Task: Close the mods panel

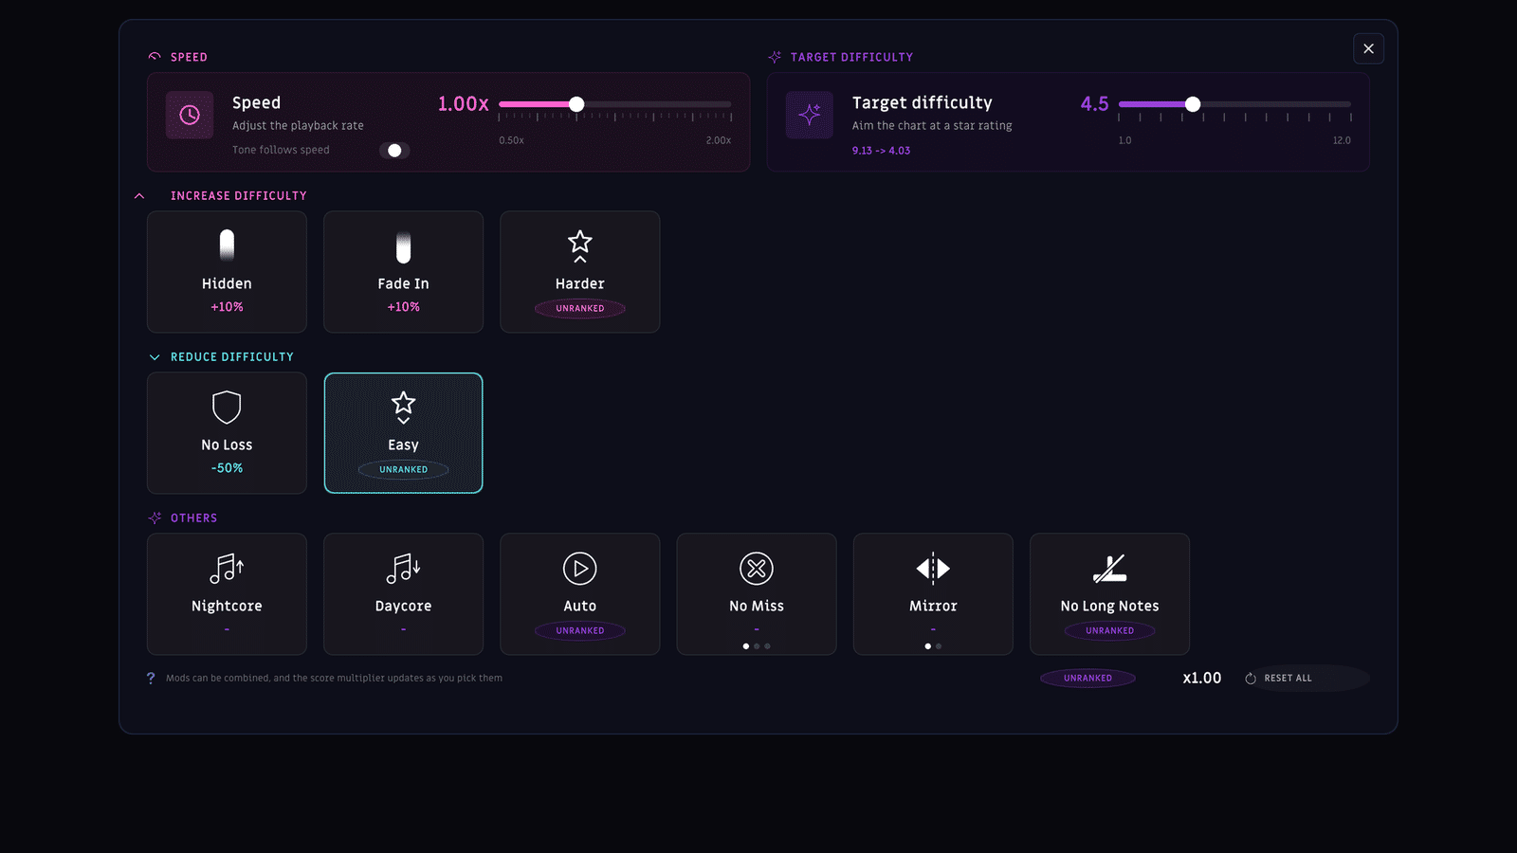Action: tap(1368, 48)
